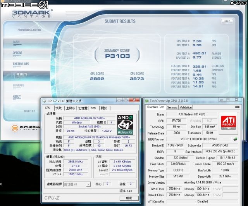Minimize the GPU-Z window
The width and height of the screenshot is (248, 206).
tap(222, 100)
